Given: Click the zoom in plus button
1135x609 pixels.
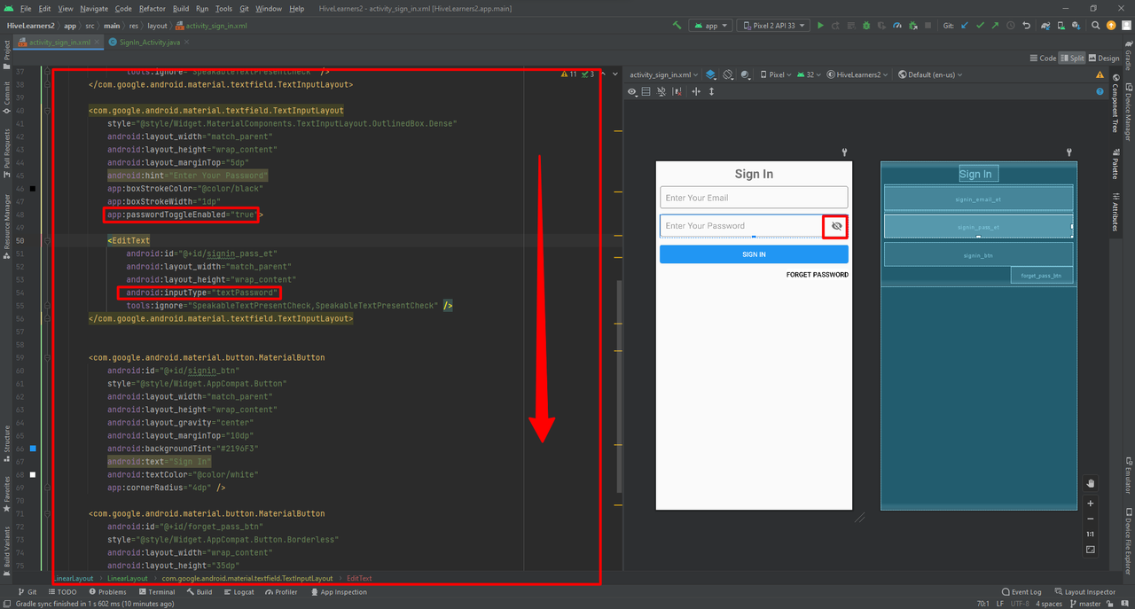Looking at the screenshot, I should coord(1091,504).
